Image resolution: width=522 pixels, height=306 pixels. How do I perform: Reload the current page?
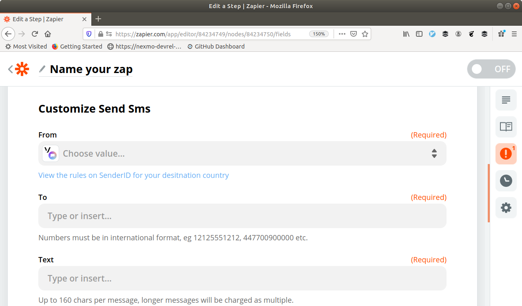pyautogui.click(x=35, y=34)
